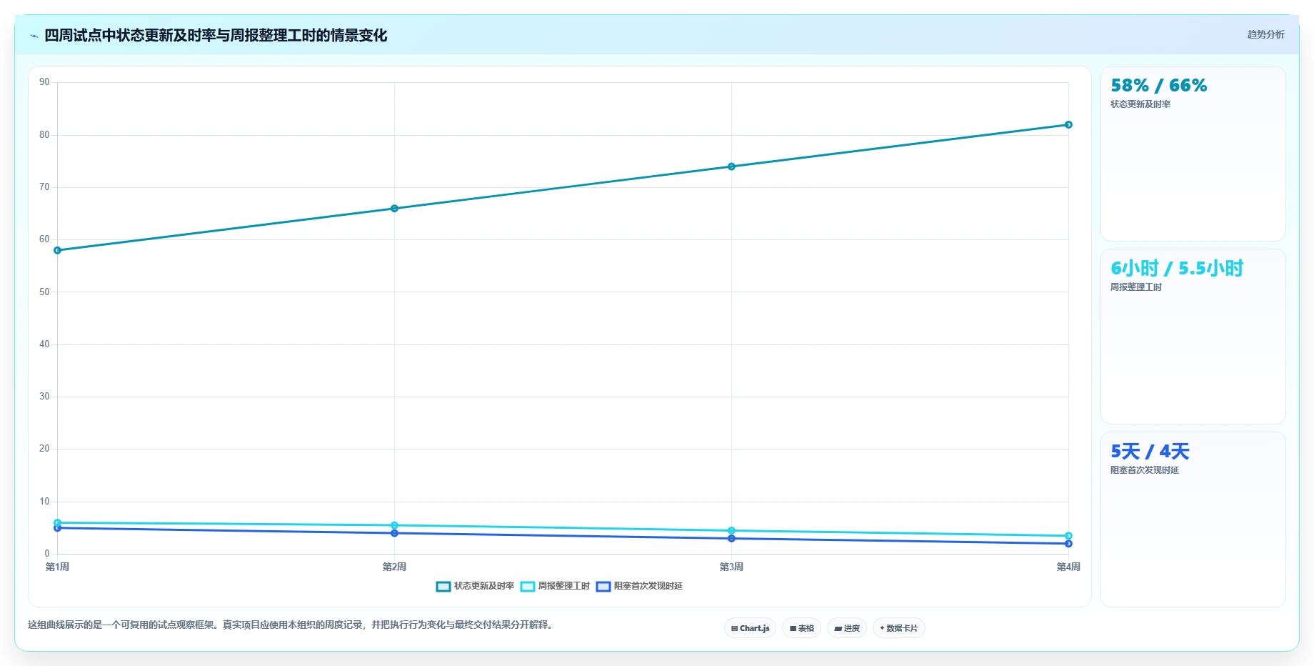Click the footer note starting 这组曲线展示的是

click(292, 625)
